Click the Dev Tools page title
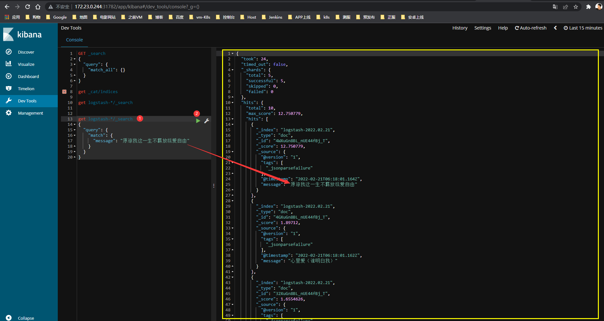 pos(71,28)
